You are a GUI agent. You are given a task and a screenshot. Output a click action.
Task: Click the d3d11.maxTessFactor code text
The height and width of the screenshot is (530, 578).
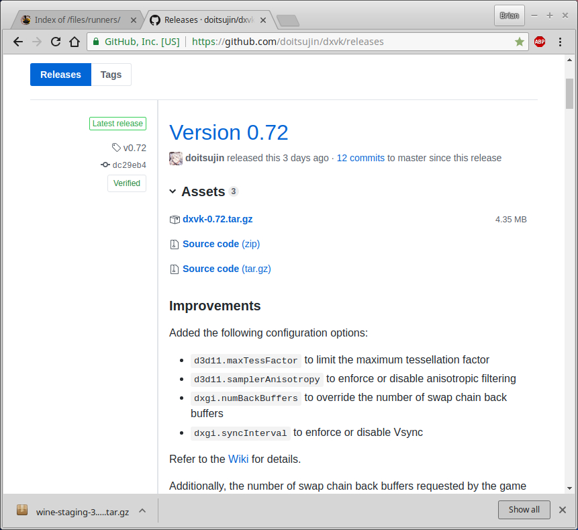(246, 361)
